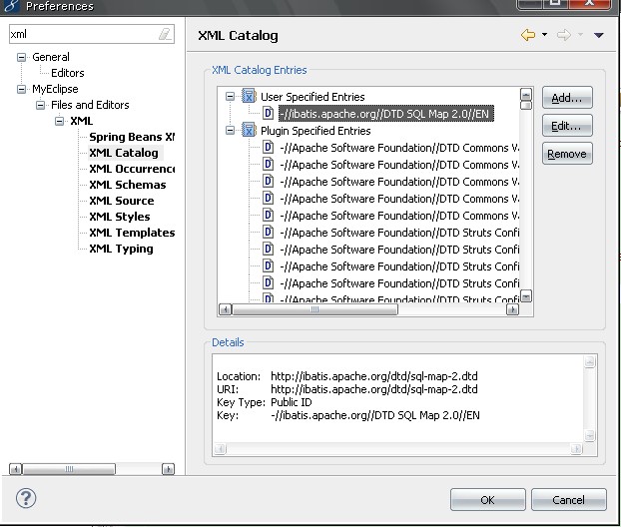621x527 pixels.
Task: Collapse User Specified Entries in catalog
Action: [230, 96]
